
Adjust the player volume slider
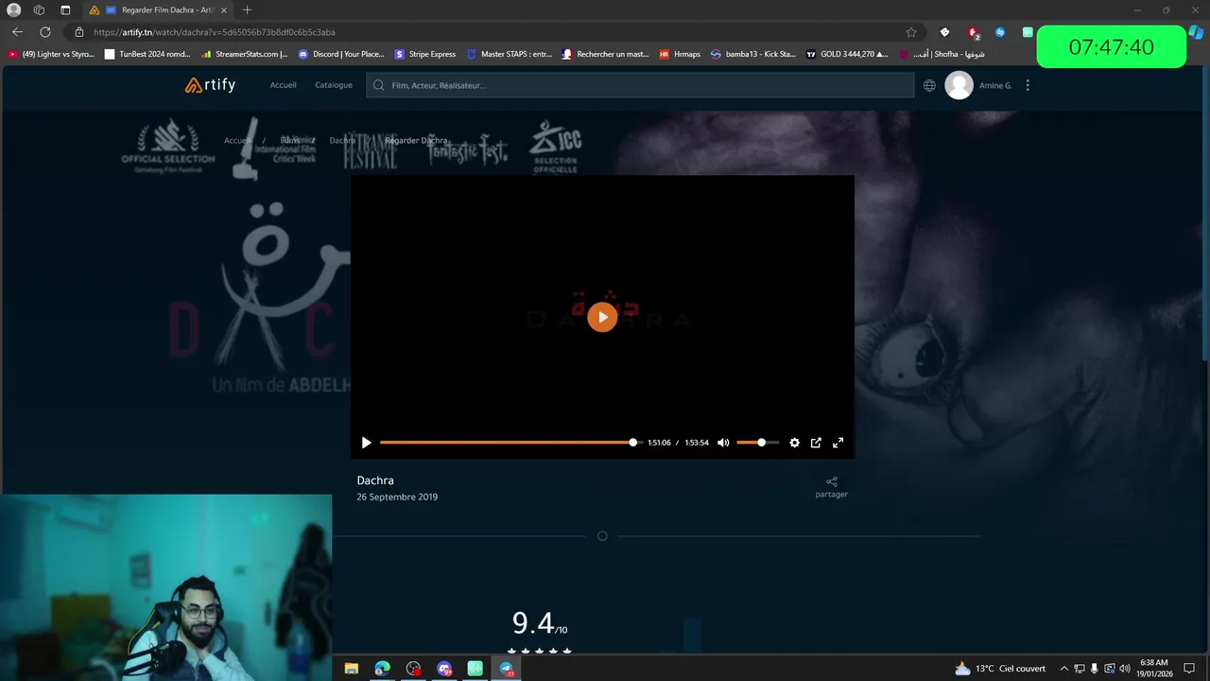(757, 443)
